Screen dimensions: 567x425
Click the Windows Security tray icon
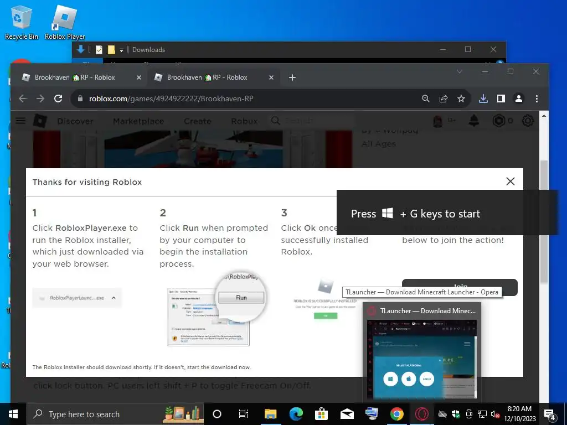pyautogui.click(x=456, y=414)
